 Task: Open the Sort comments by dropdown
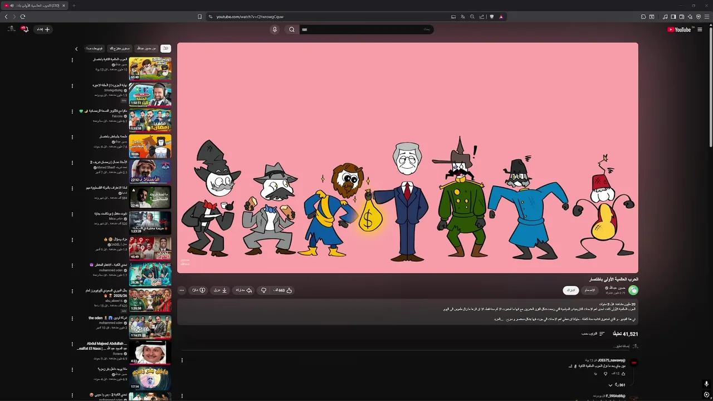tap(593, 334)
